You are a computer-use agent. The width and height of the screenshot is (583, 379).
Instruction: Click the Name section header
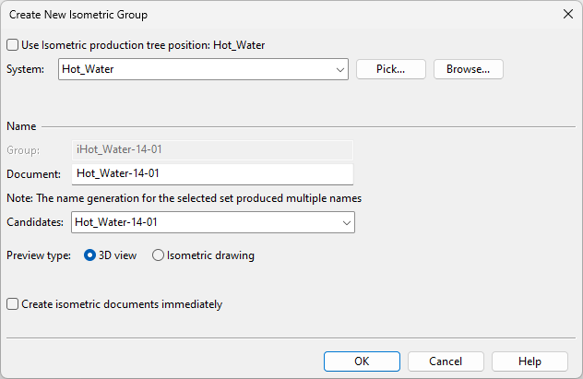(x=21, y=125)
